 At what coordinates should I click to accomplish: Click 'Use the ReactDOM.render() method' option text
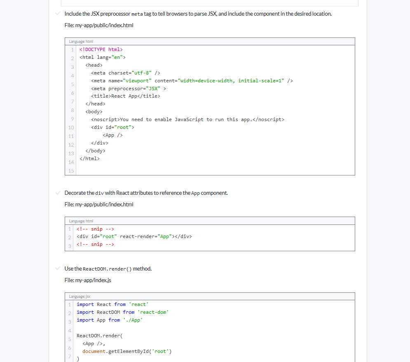[108, 269]
